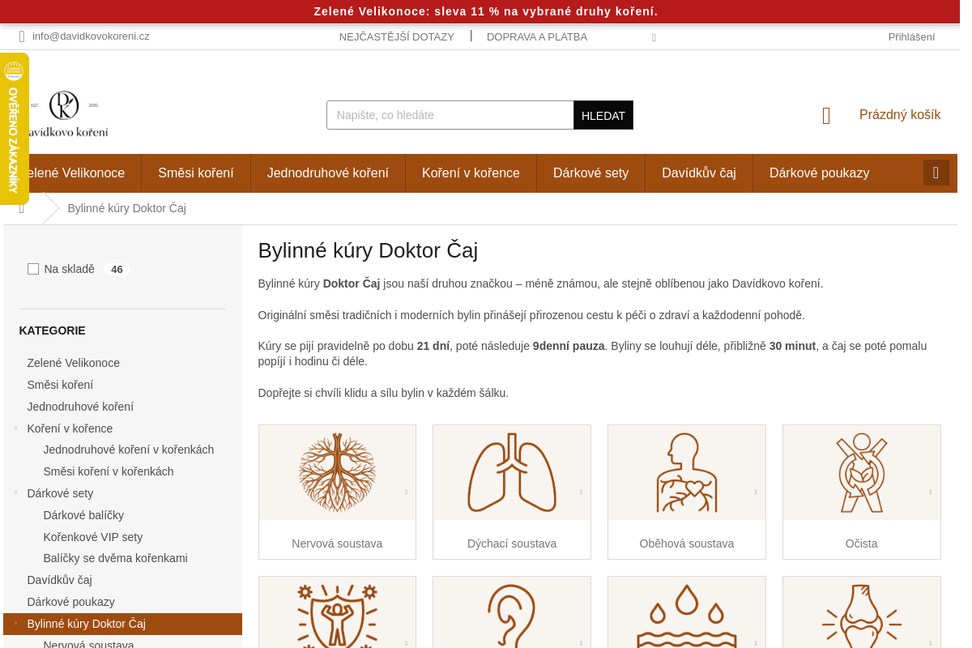Click the search input field
Image resolution: width=972 pixels, height=648 pixels.
coord(450,115)
